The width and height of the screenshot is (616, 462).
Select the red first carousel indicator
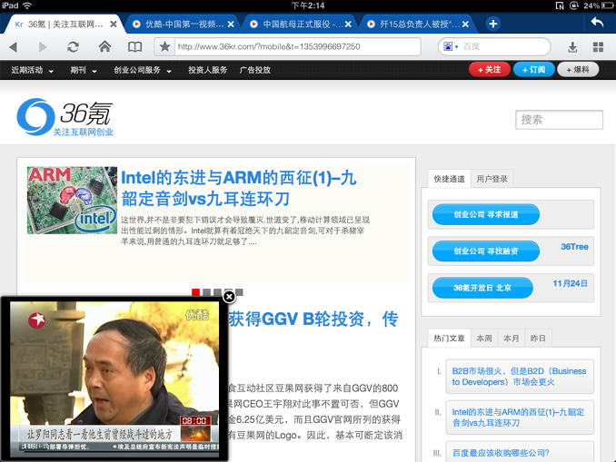pos(195,292)
